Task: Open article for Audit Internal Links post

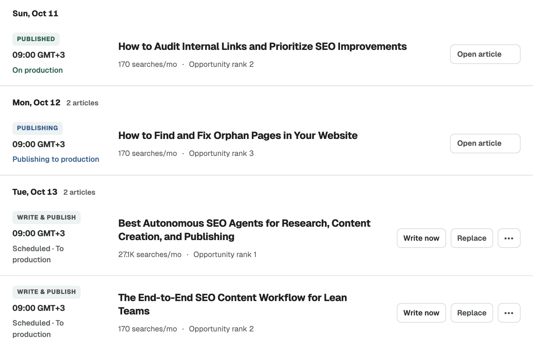Action: tap(485, 54)
